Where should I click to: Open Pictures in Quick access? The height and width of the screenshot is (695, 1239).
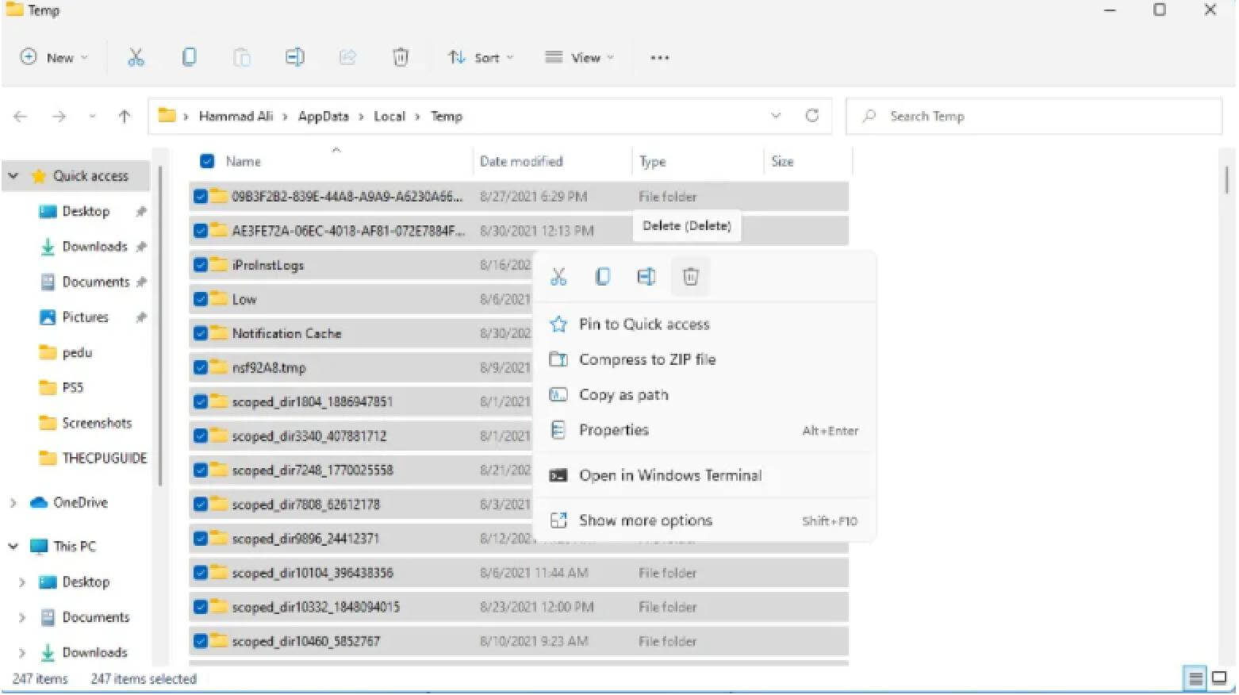(x=85, y=317)
